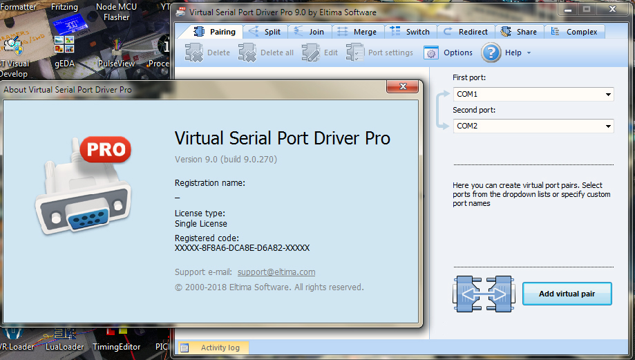The height and width of the screenshot is (360, 635).
Task: Click the registered code text in About dialog
Action: pyautogui.click(x=242, y=248)
